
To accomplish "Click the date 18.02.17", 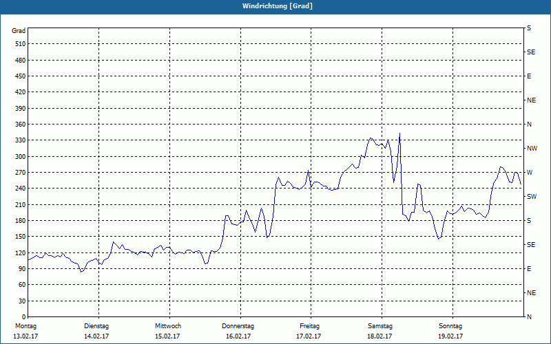I will tap(380, 336).
